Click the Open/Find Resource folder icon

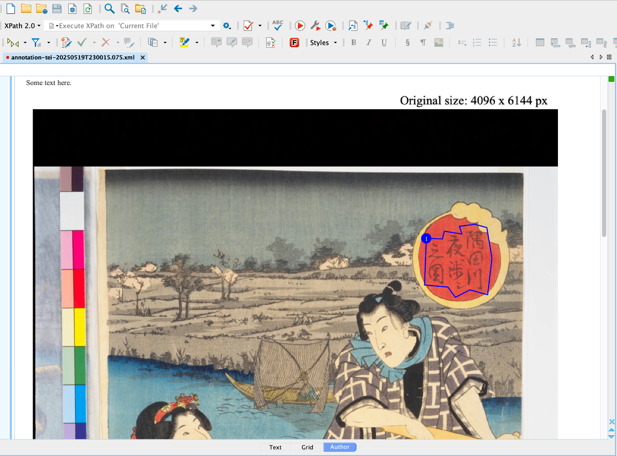click(x=140, y=8)
